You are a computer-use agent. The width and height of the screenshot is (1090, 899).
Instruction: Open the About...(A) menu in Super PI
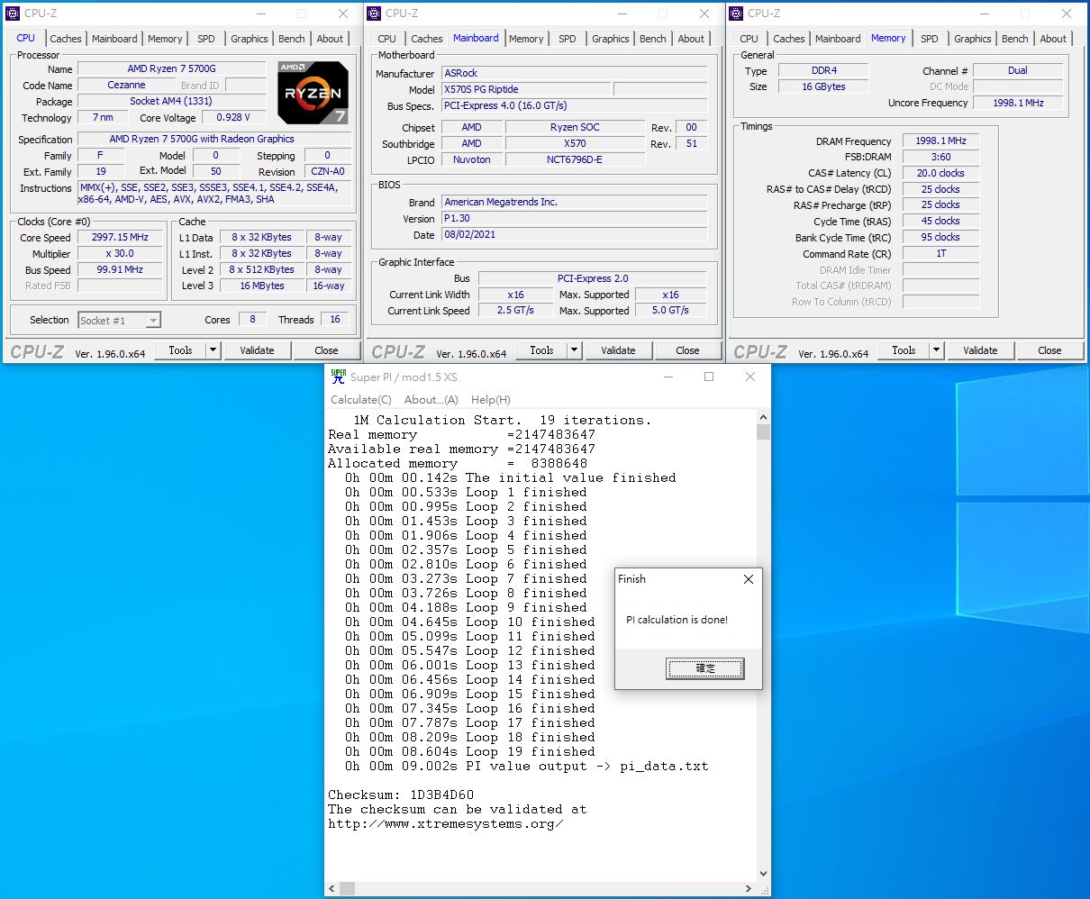(431, 400)
